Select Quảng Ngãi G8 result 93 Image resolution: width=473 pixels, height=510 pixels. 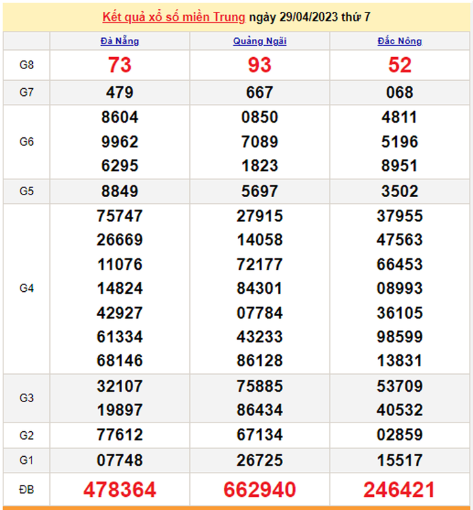(x=259, y=65)
